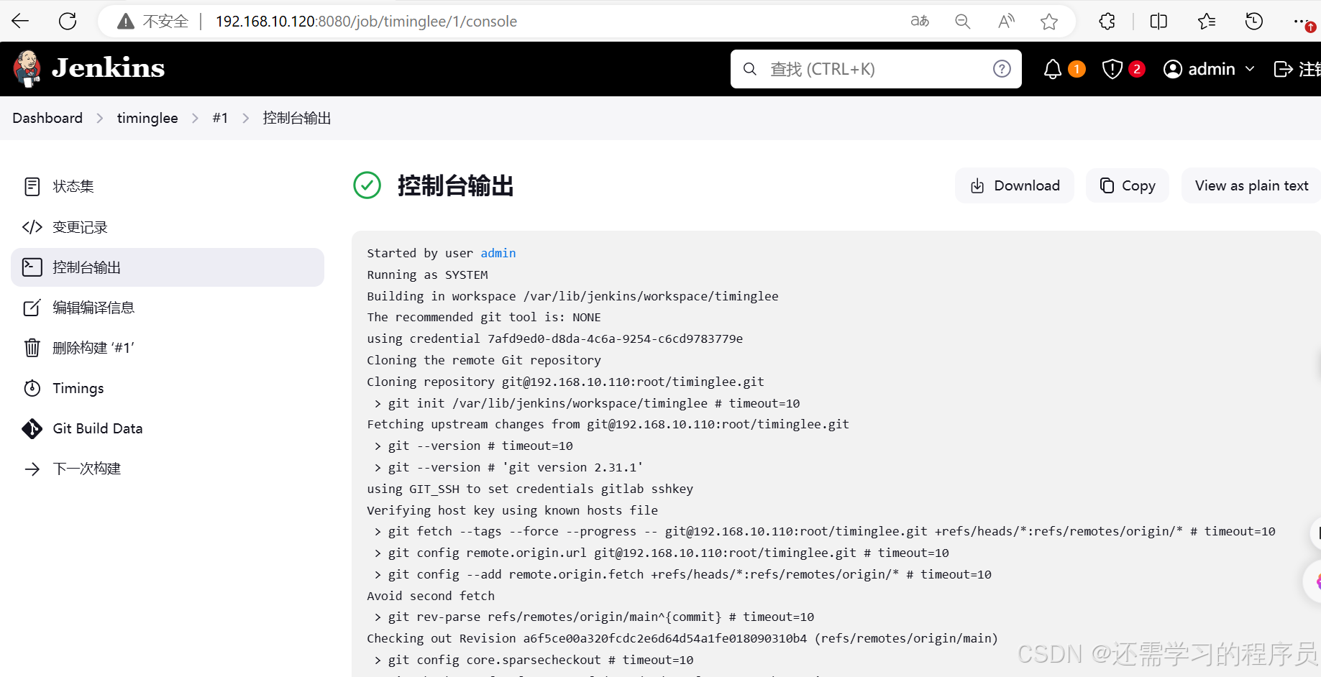
Task: Open the browser history clock icon
Action: click(x=1254, y=22)
